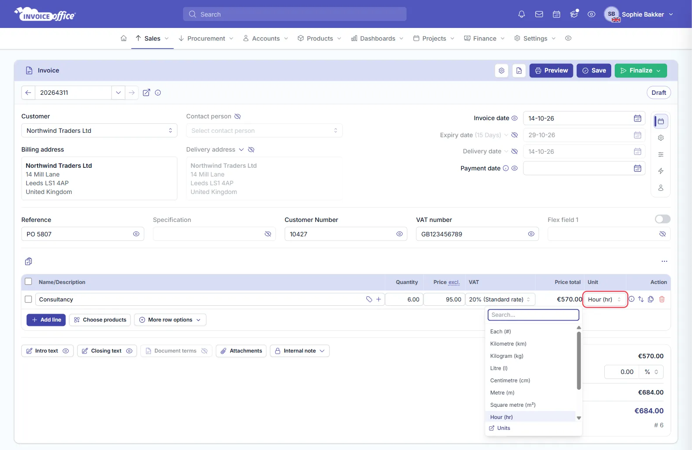The image size is (692, 450).
Task: Click the Invoice date calendar picker icon
Action: (x=637, y=118)
